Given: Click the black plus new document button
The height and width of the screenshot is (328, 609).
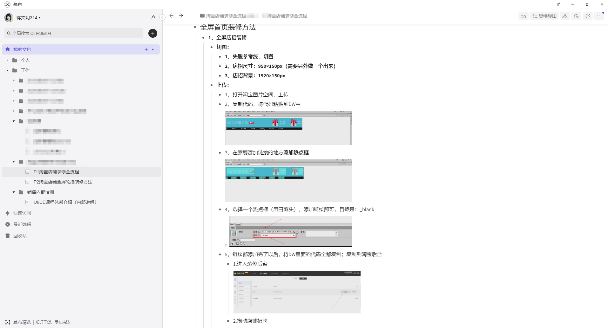Looking at the screenshot, I should click(153, 33).
